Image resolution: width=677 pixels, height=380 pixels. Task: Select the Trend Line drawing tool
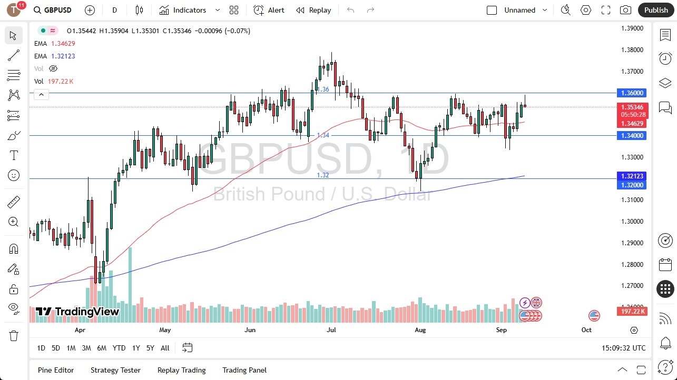tap(14, 55)
